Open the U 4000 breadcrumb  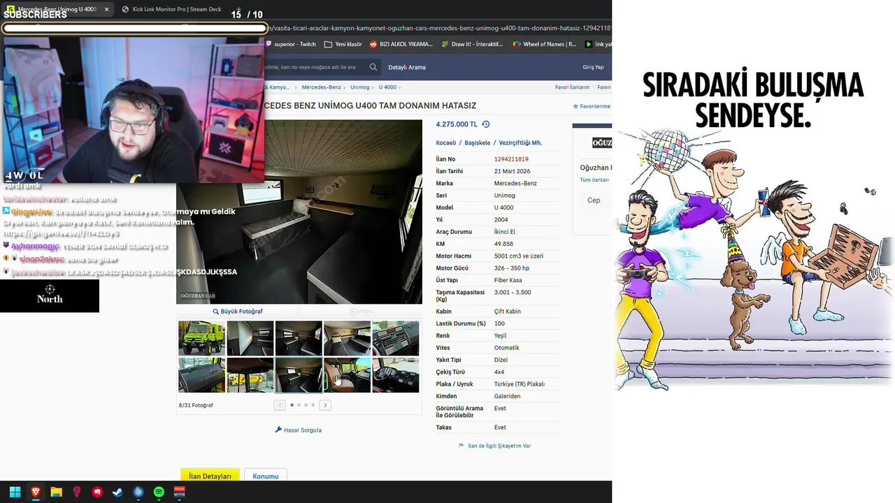click(x=387, y=87)
